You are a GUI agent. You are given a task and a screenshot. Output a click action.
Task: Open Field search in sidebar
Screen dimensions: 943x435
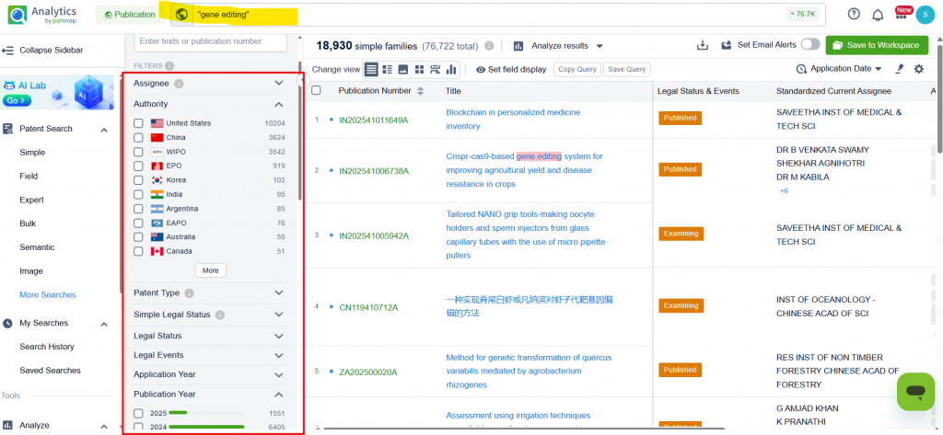(x=29, y=176)
